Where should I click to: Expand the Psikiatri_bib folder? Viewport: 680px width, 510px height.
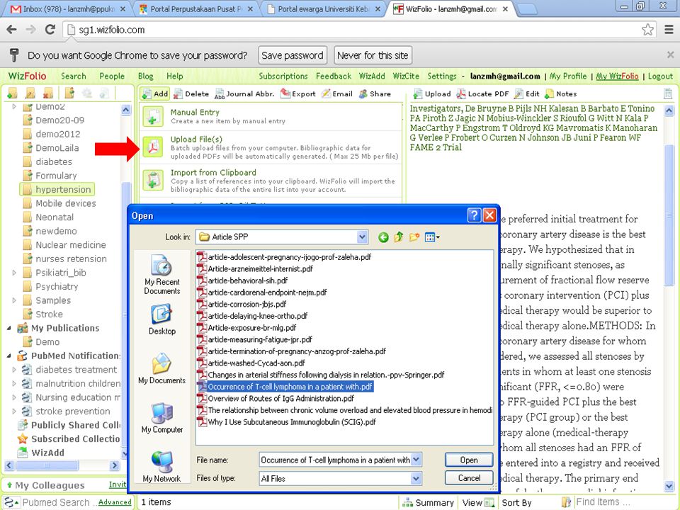point(14,273)
